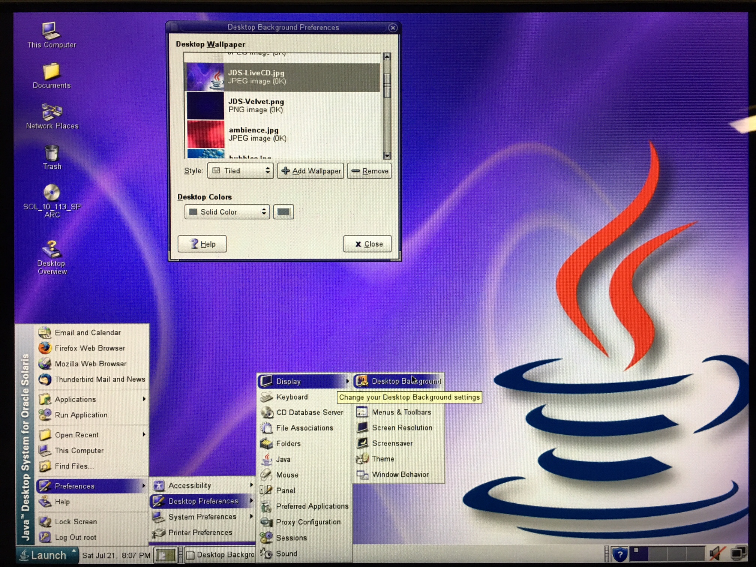
Task: Open the SOL_10_113_SPARC disc icon
Action: 52,201
